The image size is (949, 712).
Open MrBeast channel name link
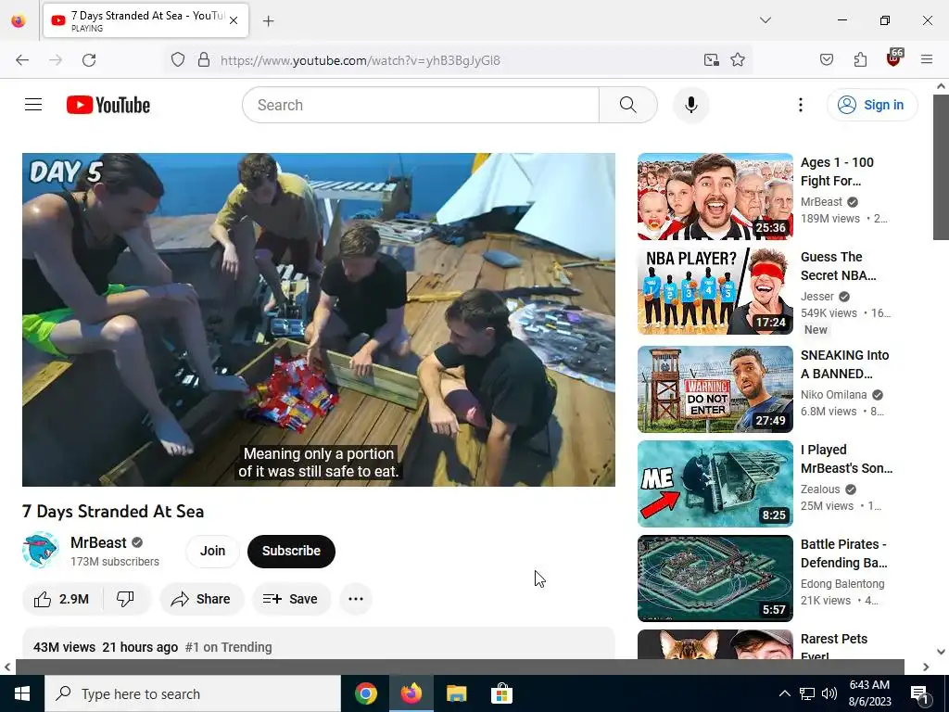[98, 542]
